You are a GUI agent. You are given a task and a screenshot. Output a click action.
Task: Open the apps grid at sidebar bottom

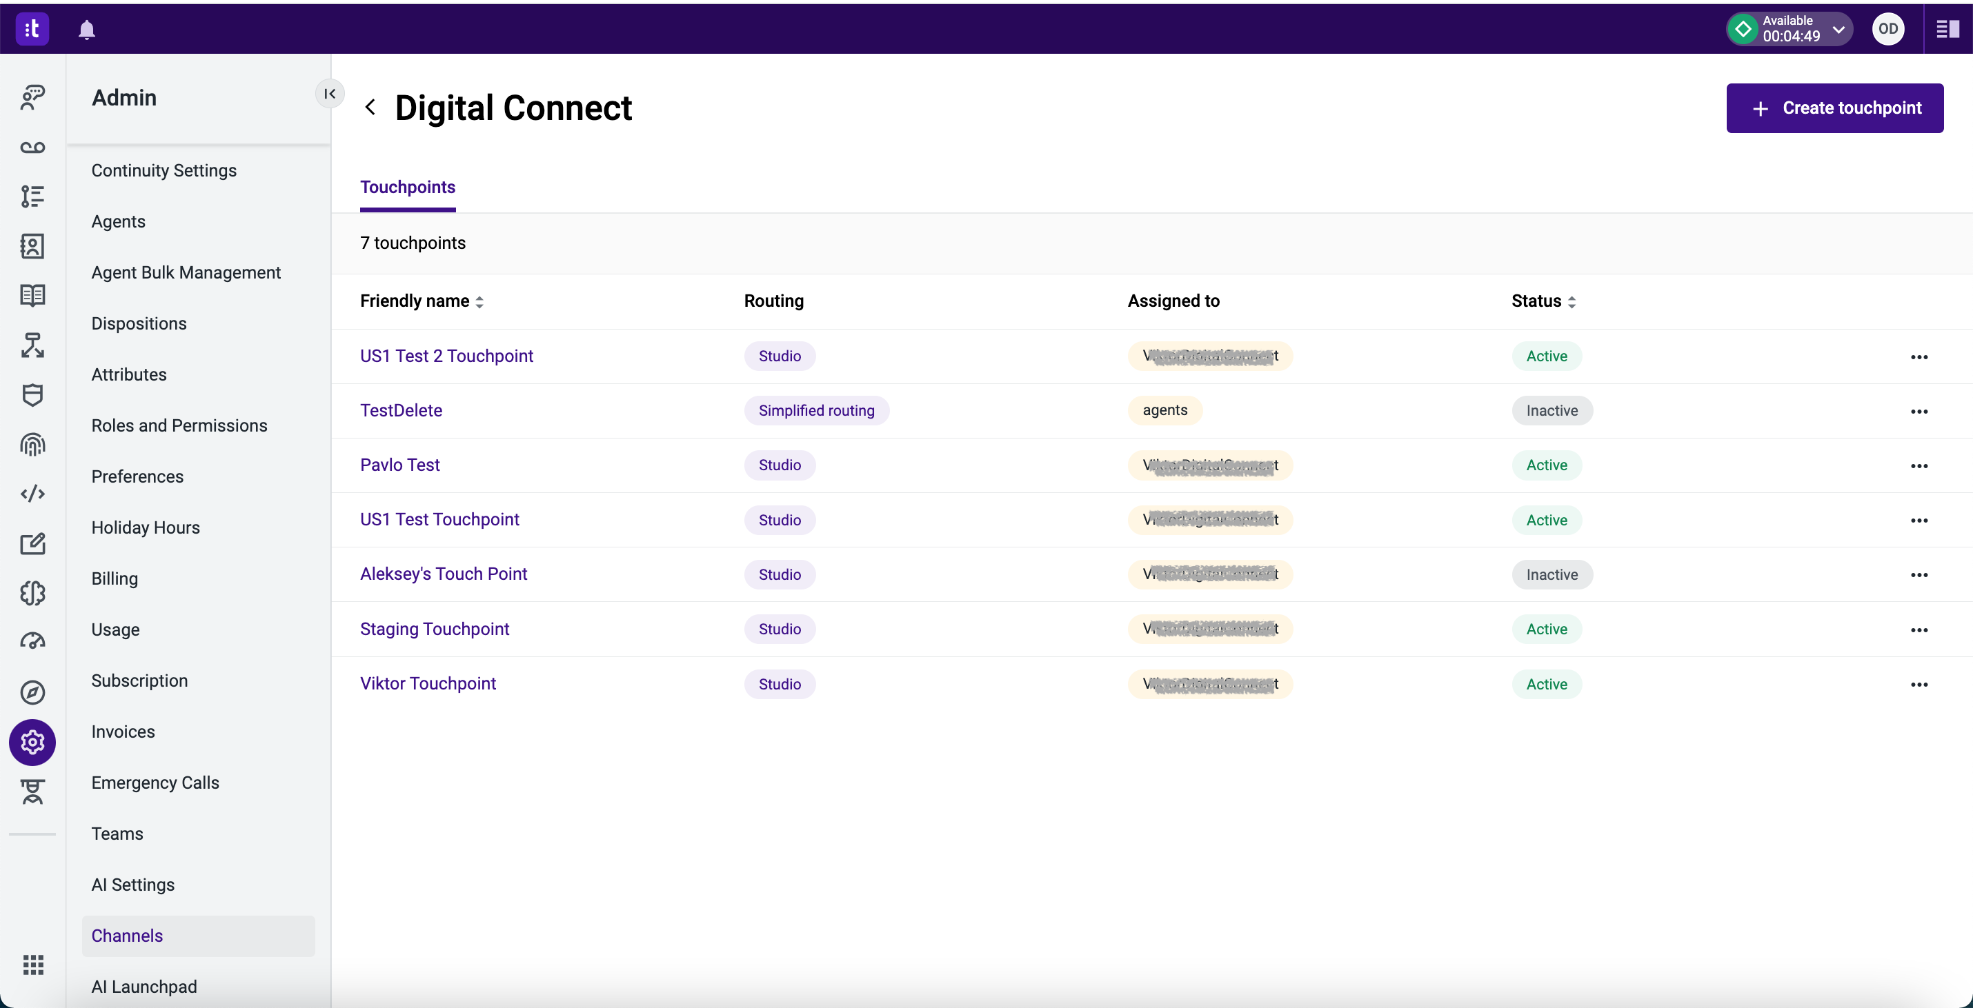(32, 965)
